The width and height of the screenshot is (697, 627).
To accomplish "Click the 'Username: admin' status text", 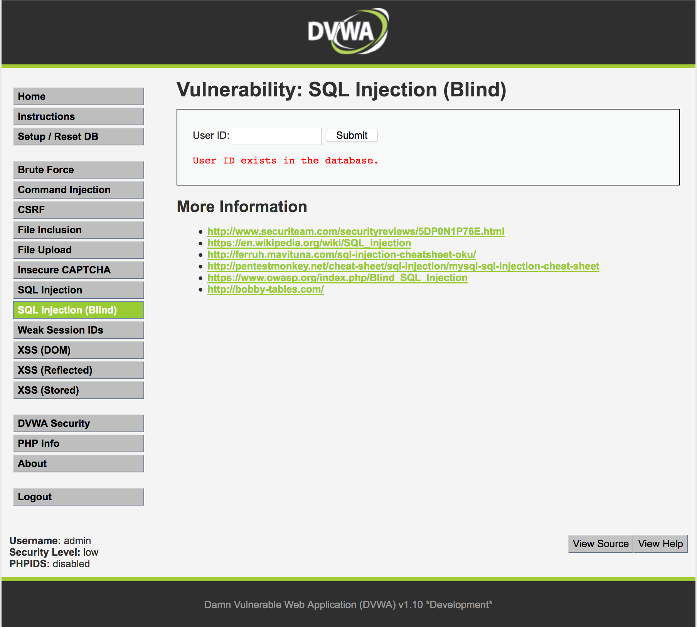I will 50,541.
